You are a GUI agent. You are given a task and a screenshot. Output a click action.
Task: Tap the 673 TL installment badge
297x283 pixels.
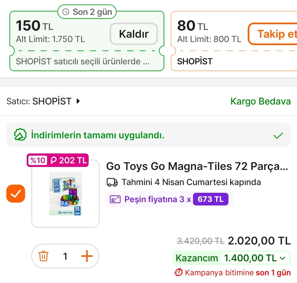(x=211, y=199)
